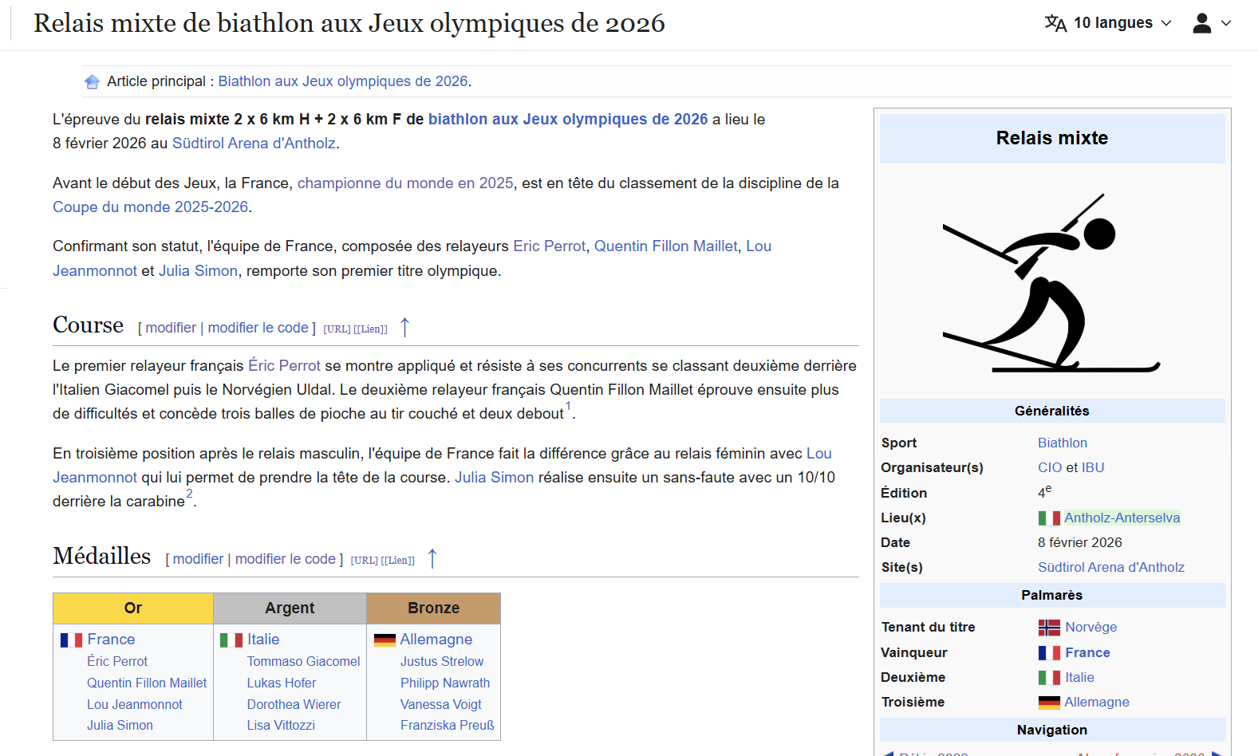The height and width of the screenshot is (756, 1258).
Task: Click the Italian flag beside Antholz-Anterselva
Action: click(1049, 518)
